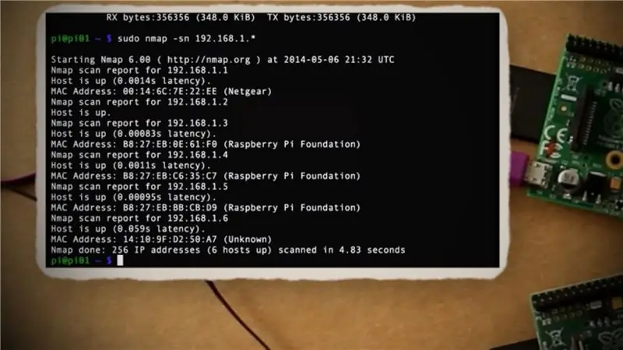Click the 0.059s latency line
Screen dimensions: 623x350
(128, 229)
